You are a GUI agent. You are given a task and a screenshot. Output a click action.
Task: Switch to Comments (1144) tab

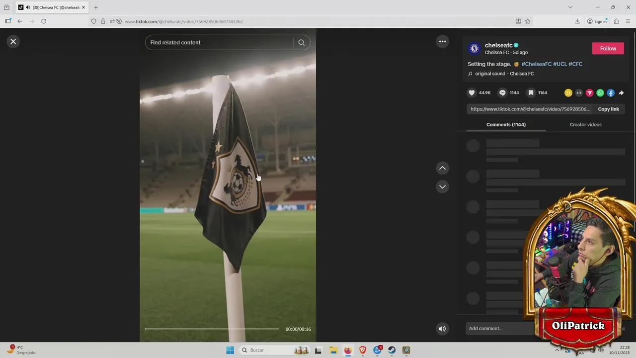506,125
